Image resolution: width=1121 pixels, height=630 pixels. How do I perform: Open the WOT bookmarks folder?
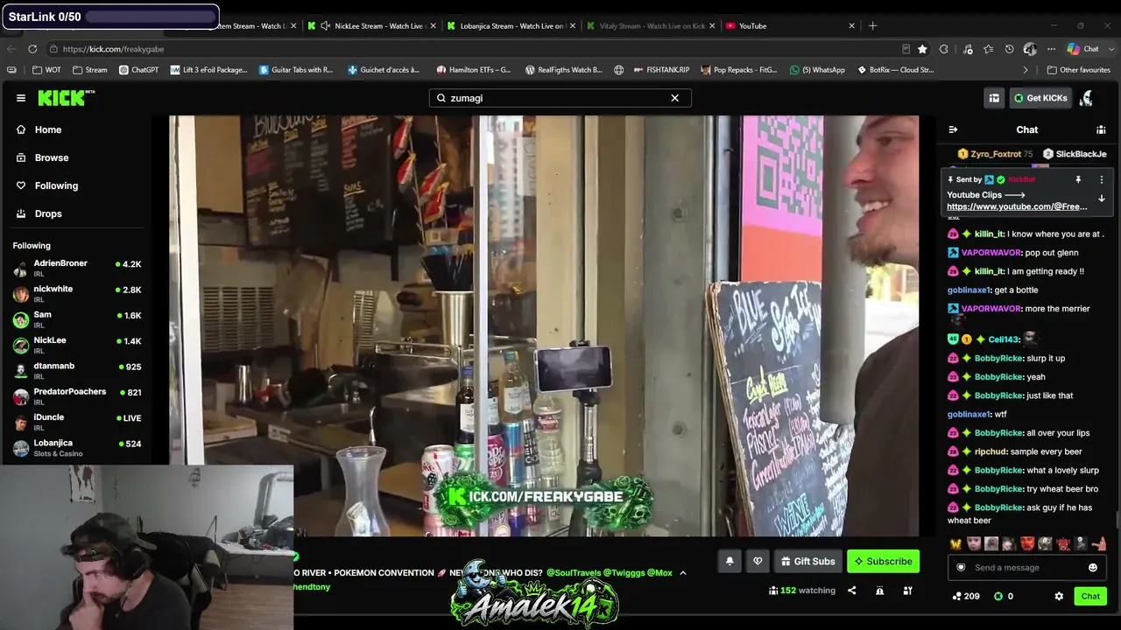(x=47, y=70)
